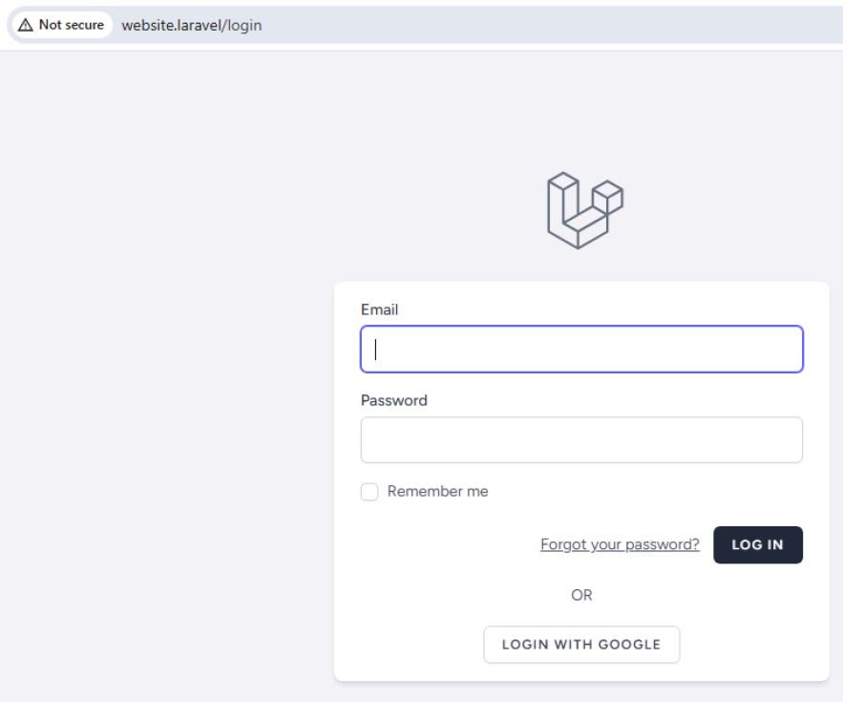The width and height of the screenshot is (843, 702).
Task: Click the word Google on the login button
Action: [x=629, y=644]
